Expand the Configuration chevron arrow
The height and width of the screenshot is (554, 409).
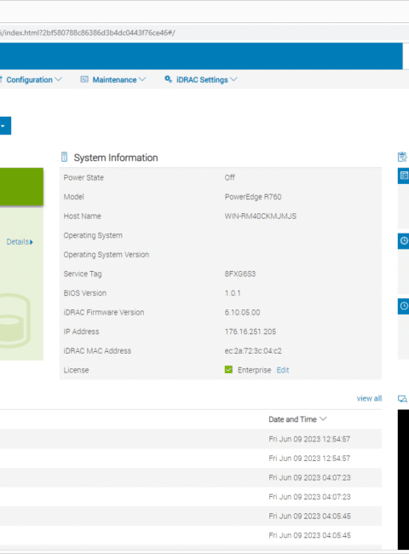coord(58,79)
